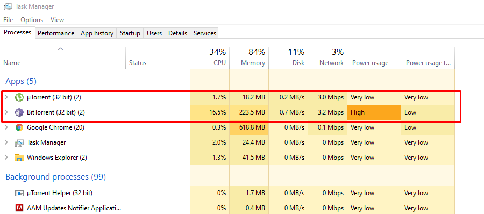This screenshot has width=484, height=214.
Task: Click Chrome's 0.1 Mbps network value
Action: (331, 127)
